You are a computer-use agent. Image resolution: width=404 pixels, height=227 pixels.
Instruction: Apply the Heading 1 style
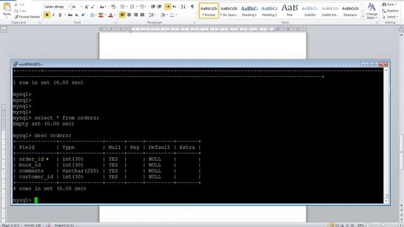249,11
